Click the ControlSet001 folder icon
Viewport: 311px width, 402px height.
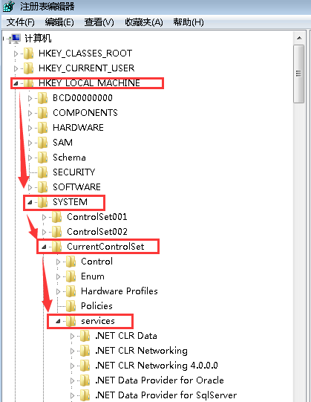click(57, 217)
